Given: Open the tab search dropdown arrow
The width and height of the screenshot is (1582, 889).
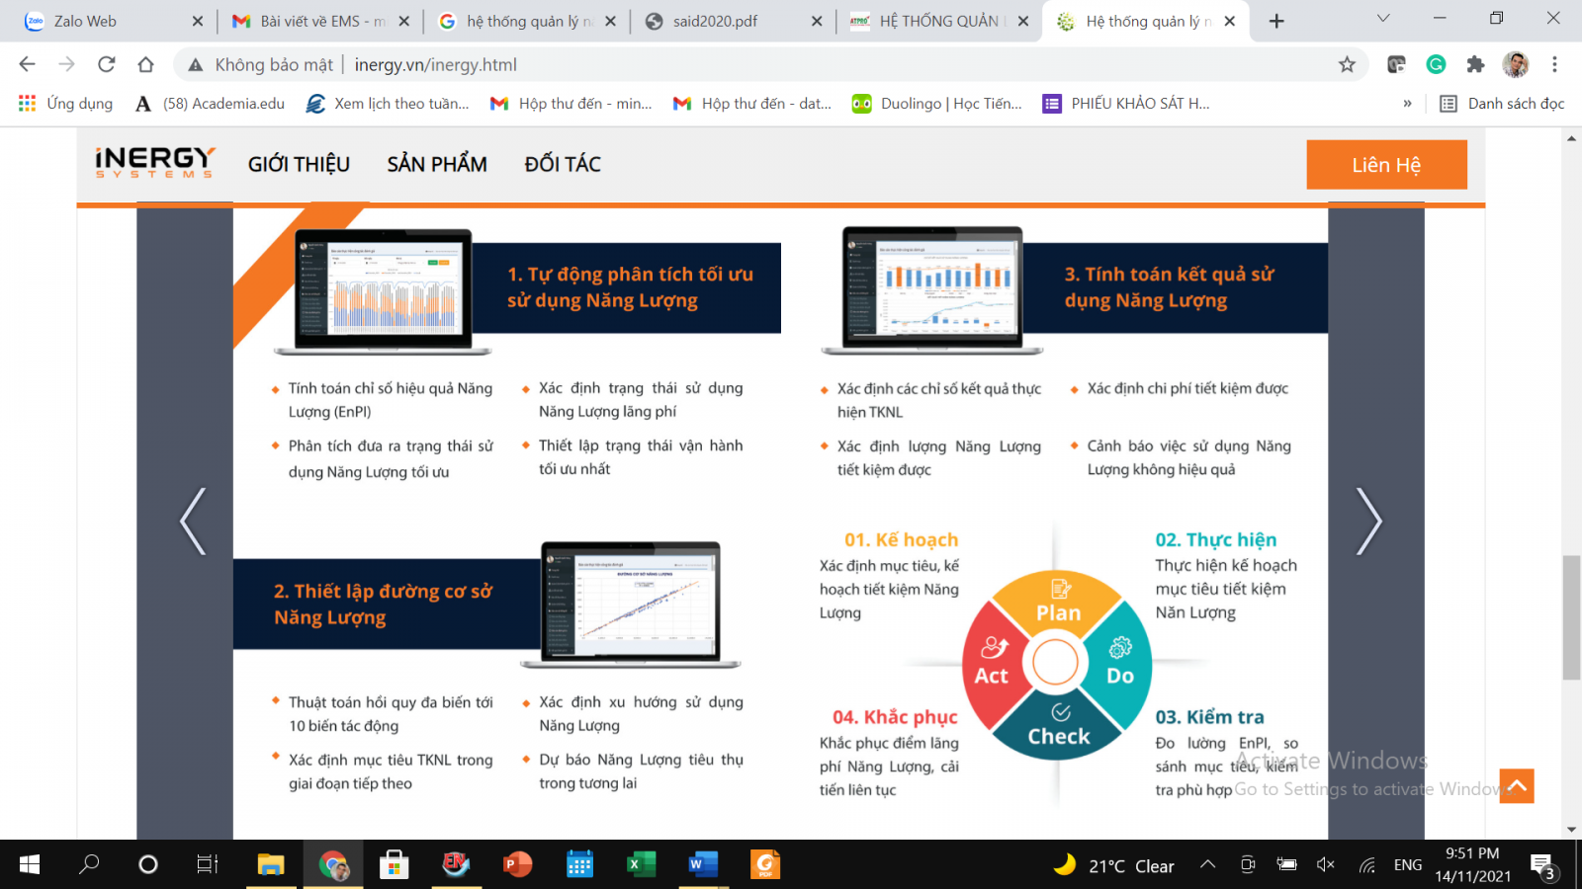Looking at the screenshot, I should click(1383, 18).
